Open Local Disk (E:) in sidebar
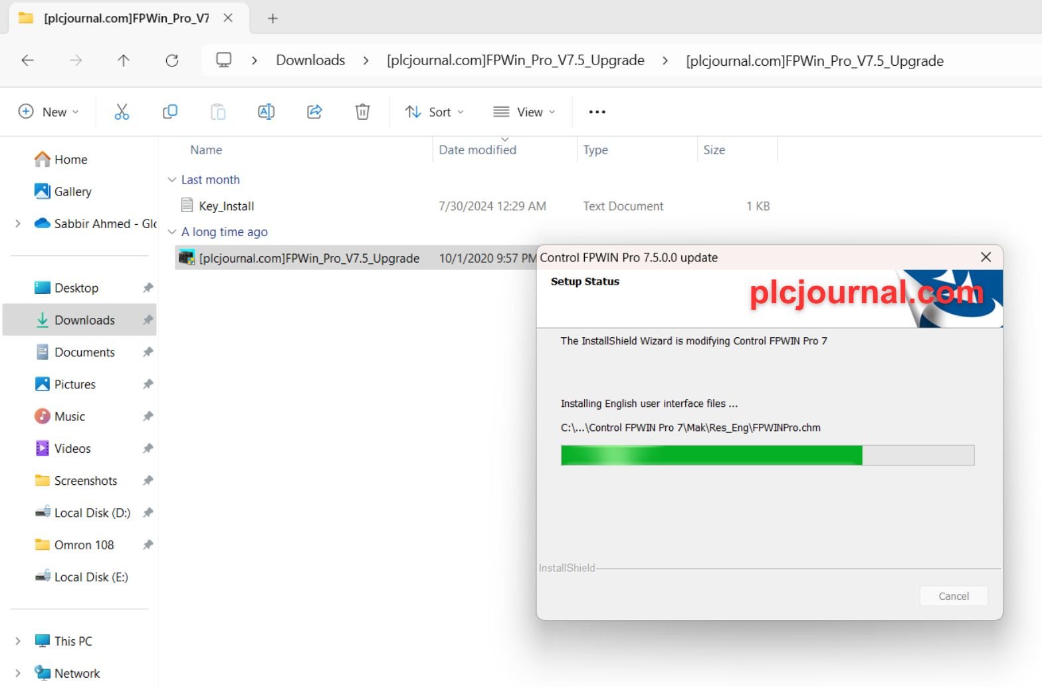 (81, 577)
